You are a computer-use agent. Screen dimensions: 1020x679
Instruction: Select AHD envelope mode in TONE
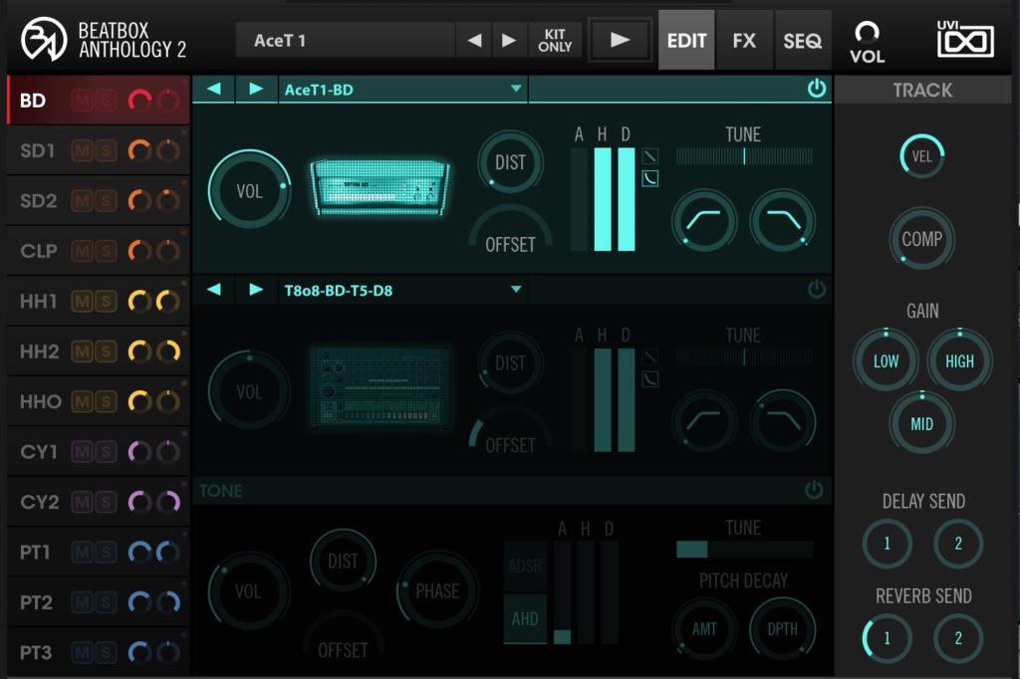525,618
